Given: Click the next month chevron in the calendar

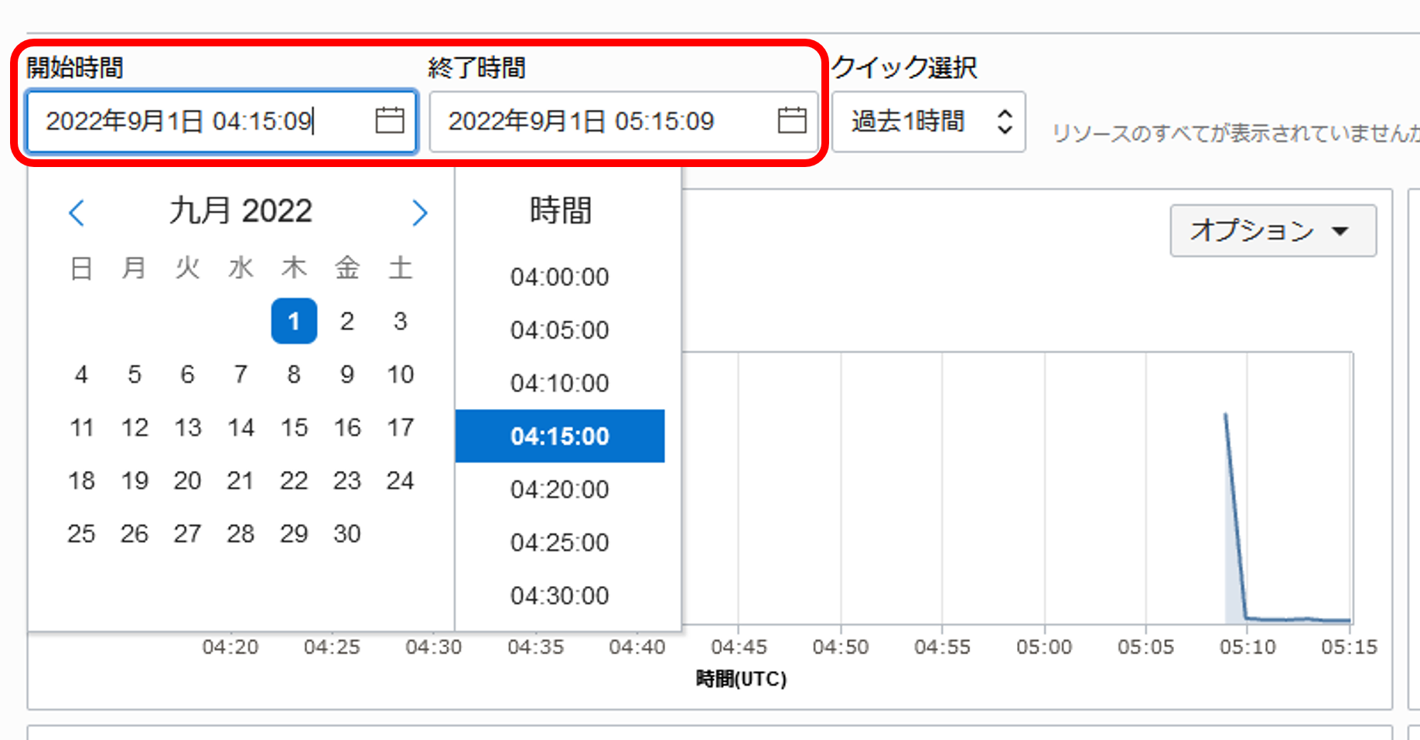Looking at the screenshot, I should click(418, 212).
